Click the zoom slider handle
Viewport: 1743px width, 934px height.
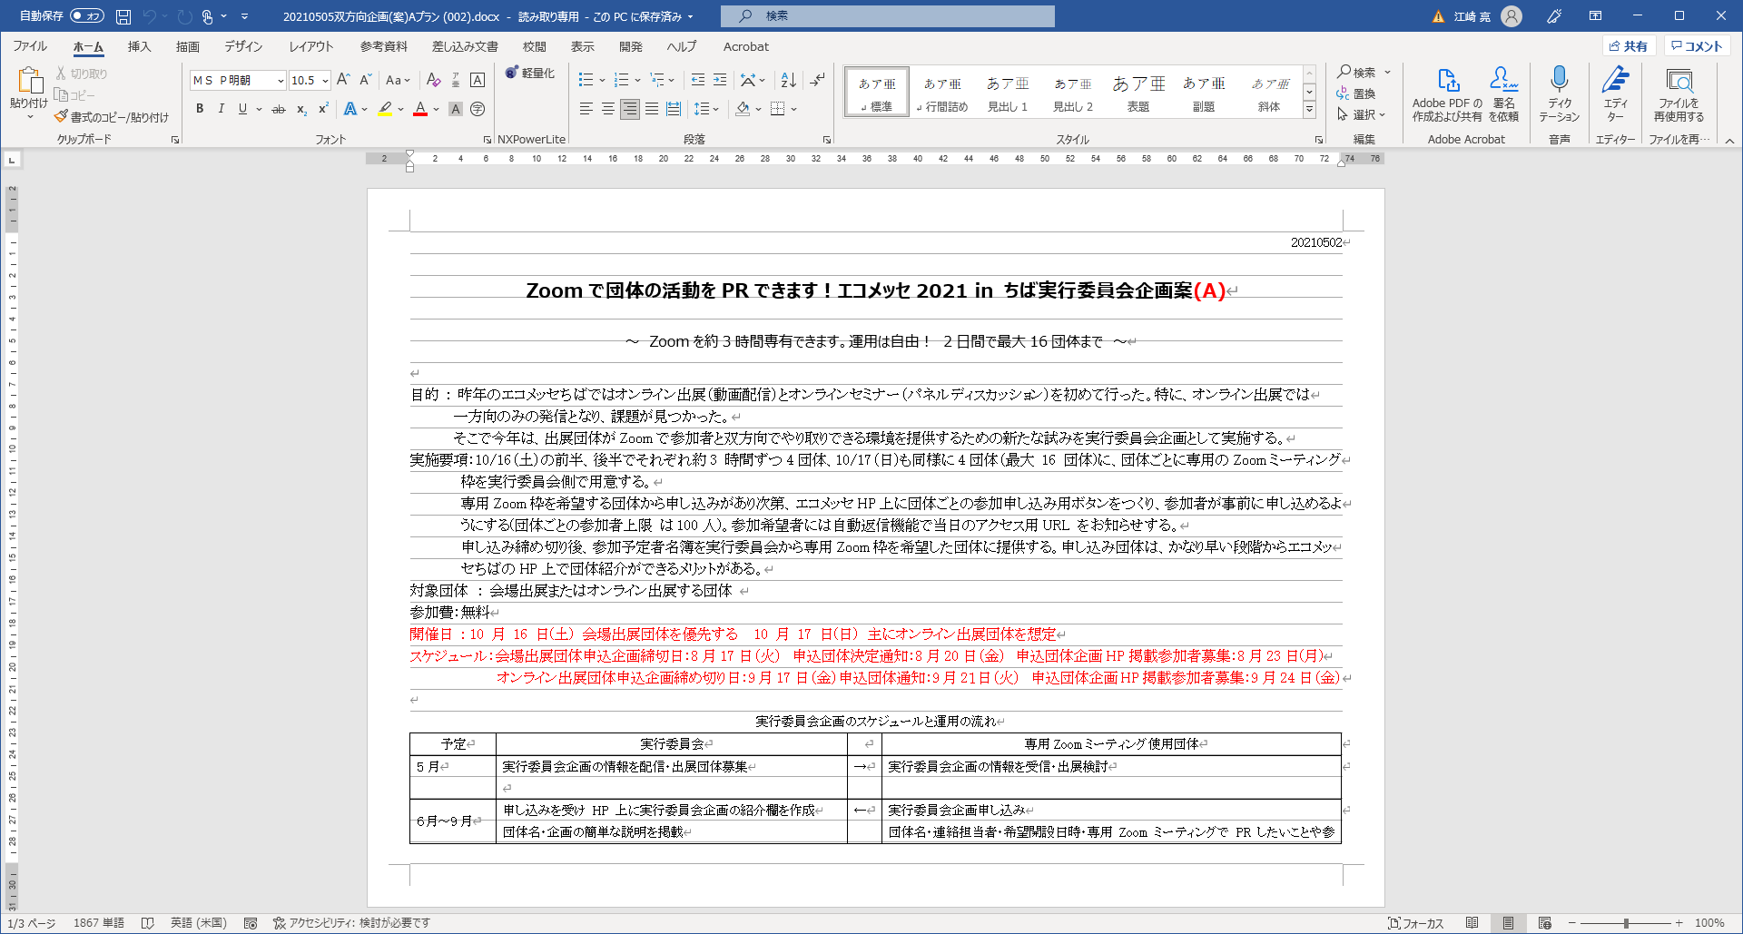click(x=1626, y=923)
